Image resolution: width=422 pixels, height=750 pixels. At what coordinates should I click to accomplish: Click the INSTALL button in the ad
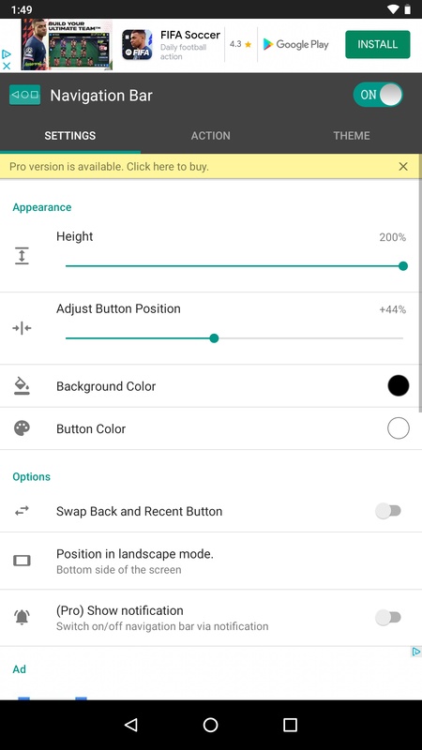[378, 44]
